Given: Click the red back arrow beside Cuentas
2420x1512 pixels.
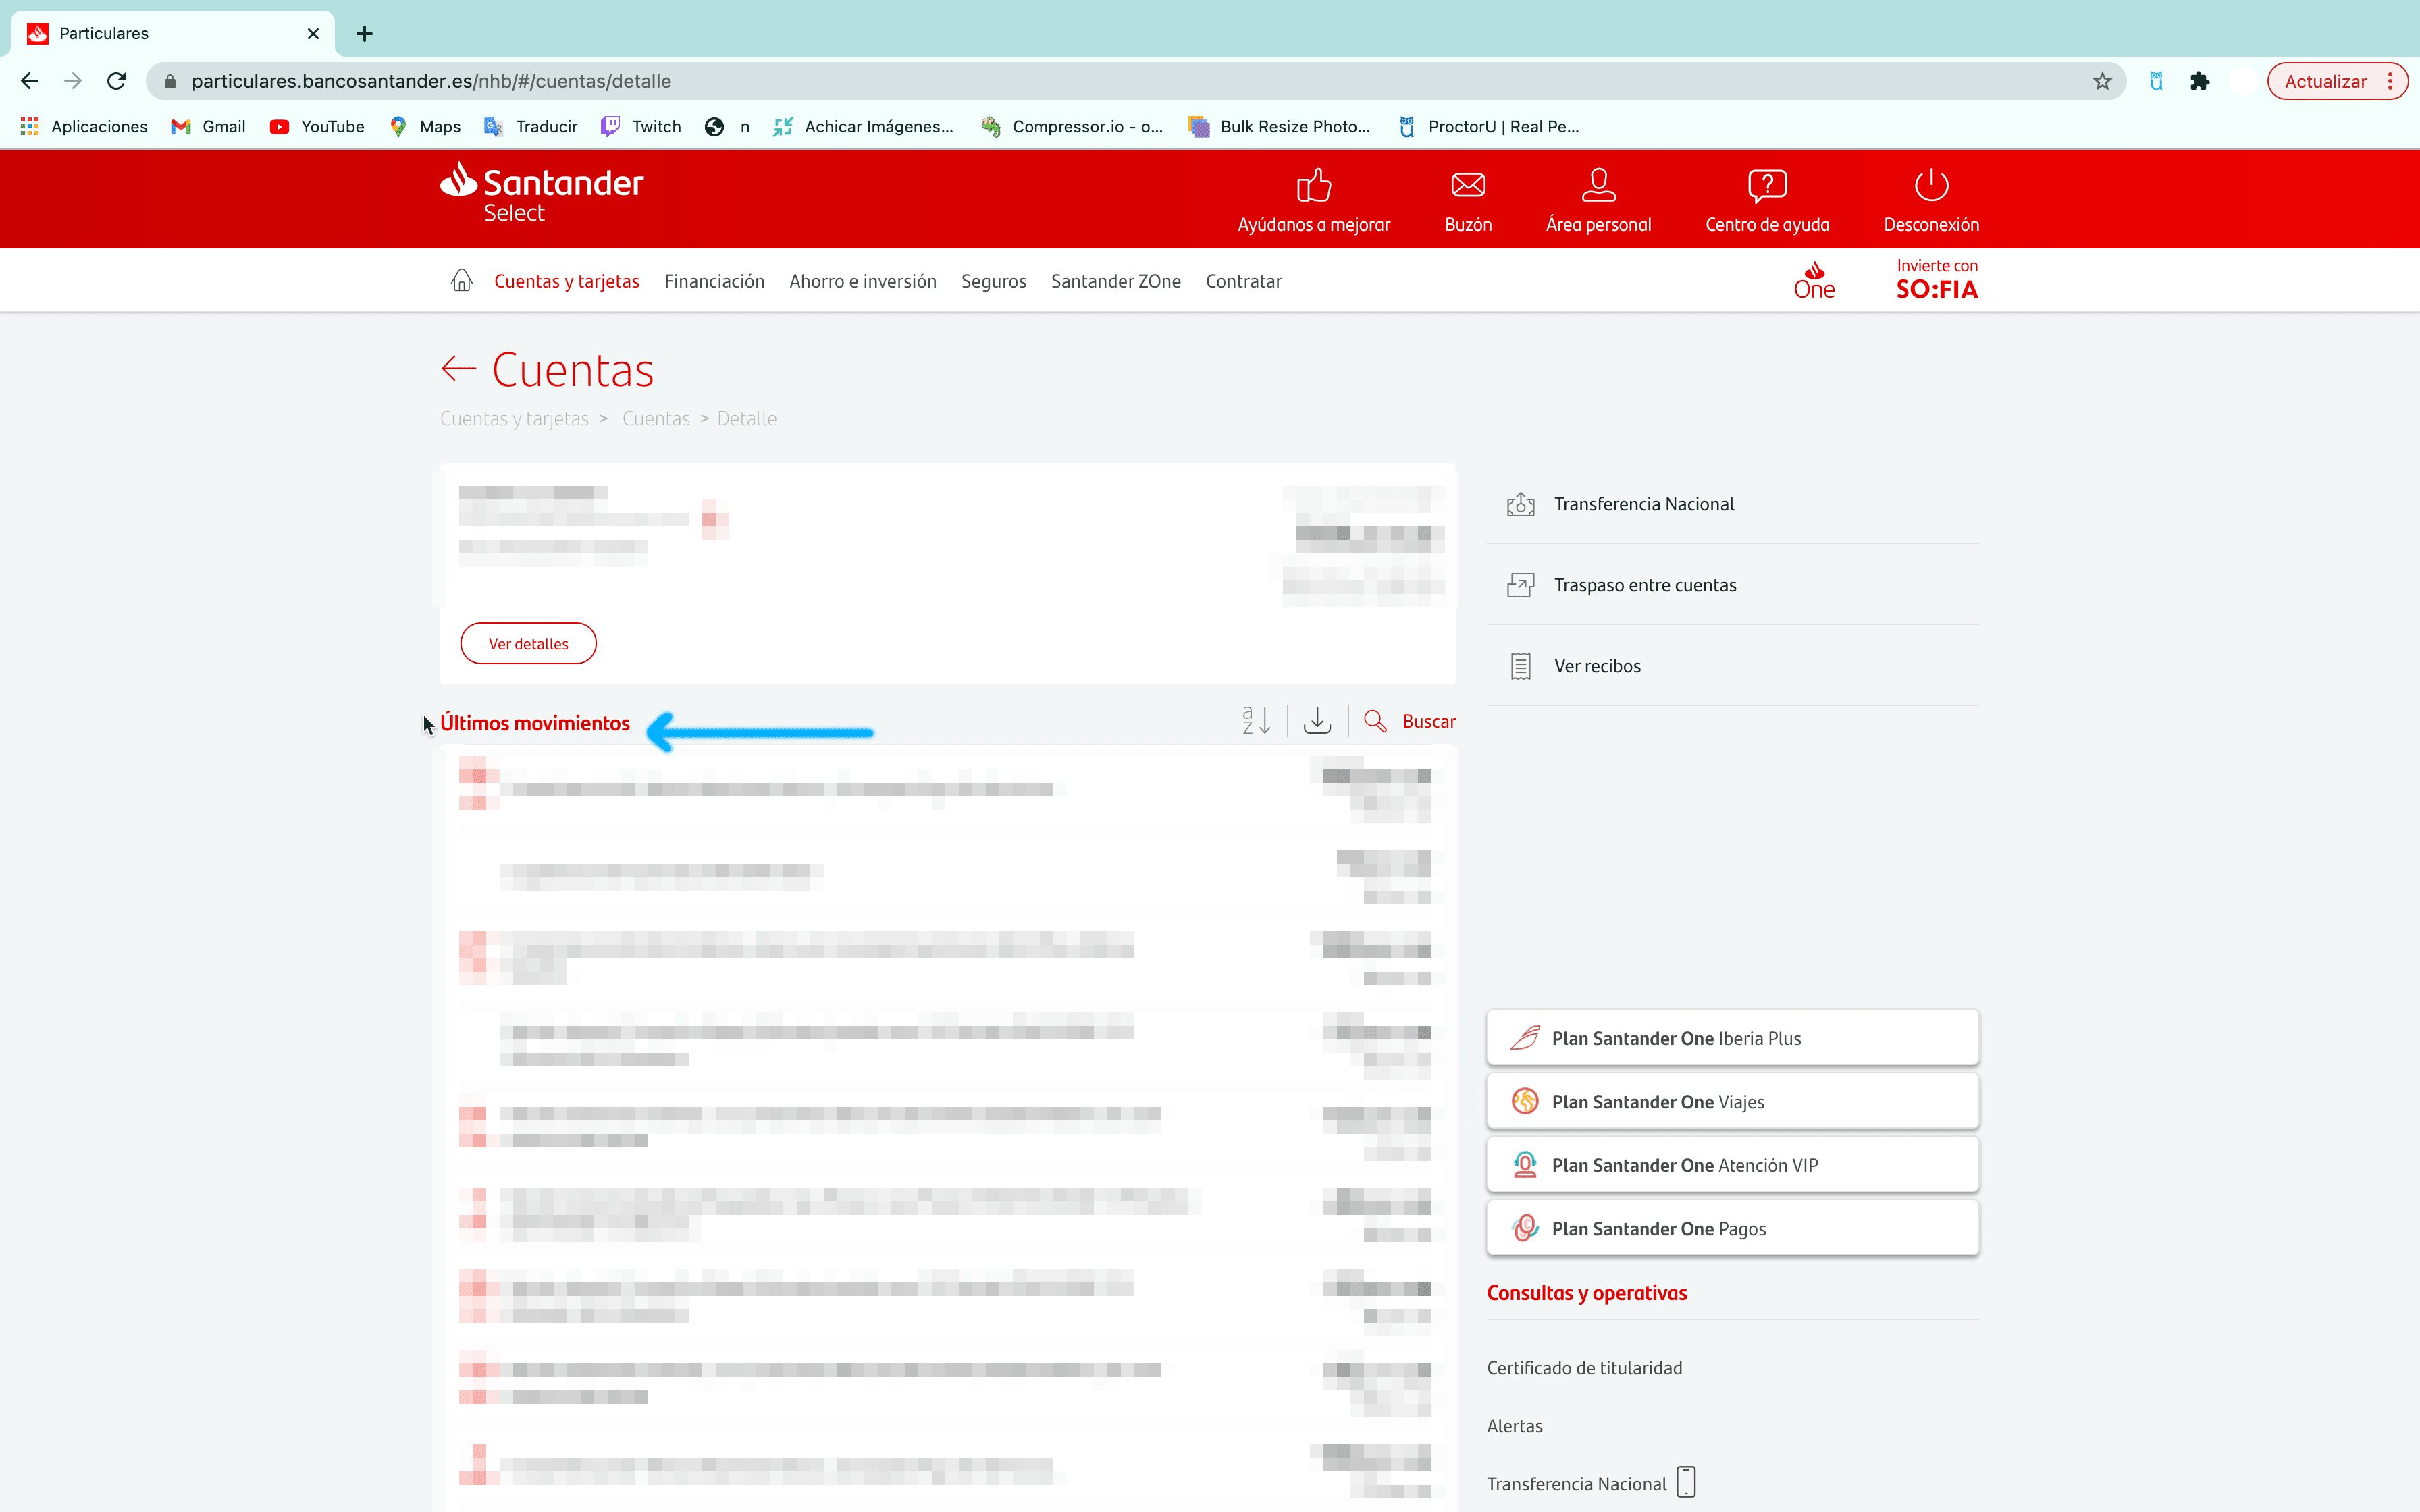Looking at the screenshot, I should 458,369.
